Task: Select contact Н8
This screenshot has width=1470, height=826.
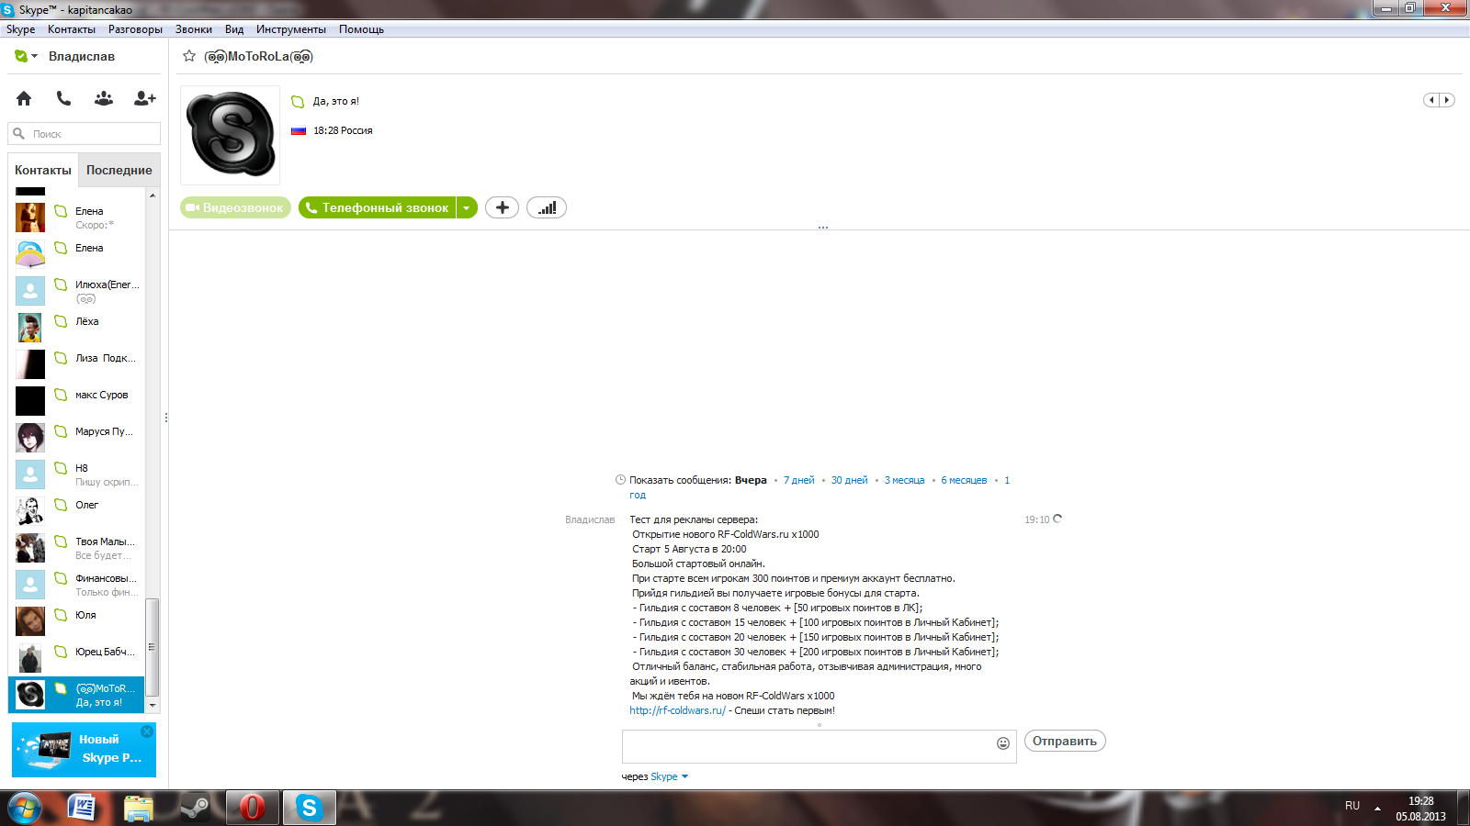Action: tap(77, 474)
